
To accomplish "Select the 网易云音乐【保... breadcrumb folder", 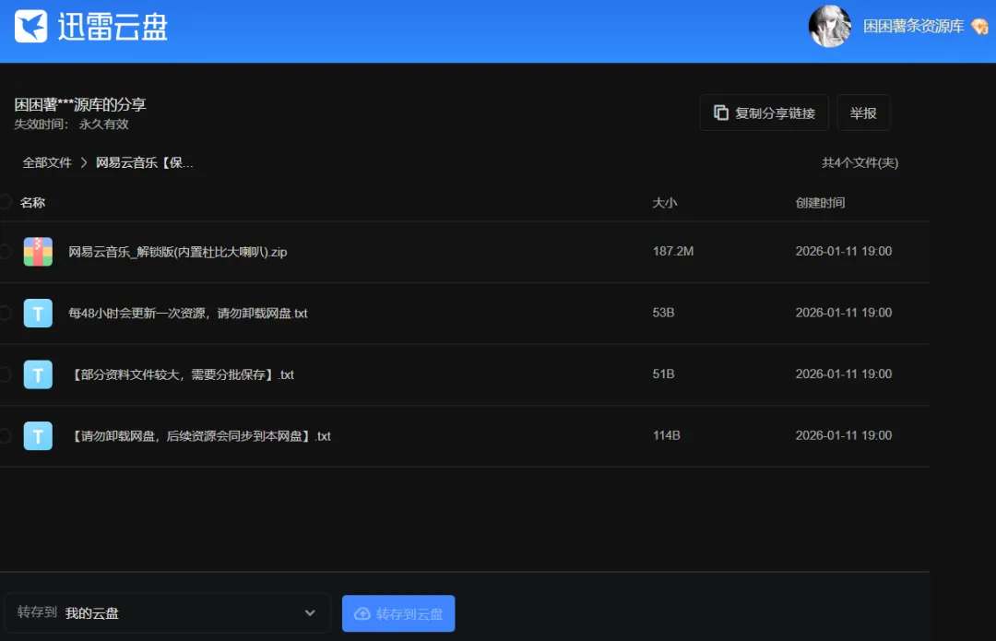I will click(x=144, y=162).
